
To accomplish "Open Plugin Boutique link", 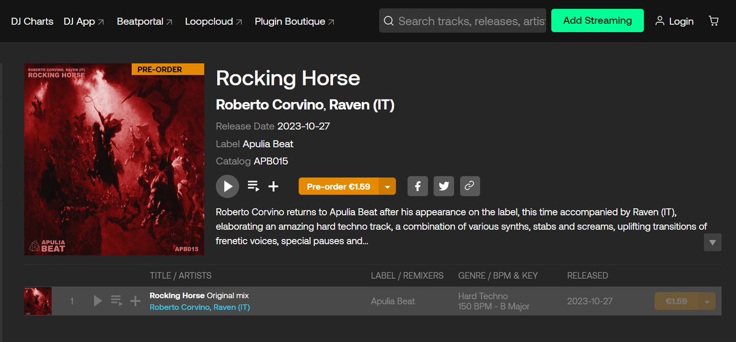I will pos(294,21).
